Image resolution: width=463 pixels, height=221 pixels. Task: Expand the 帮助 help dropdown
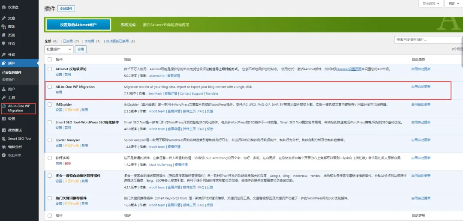(454, 3)
